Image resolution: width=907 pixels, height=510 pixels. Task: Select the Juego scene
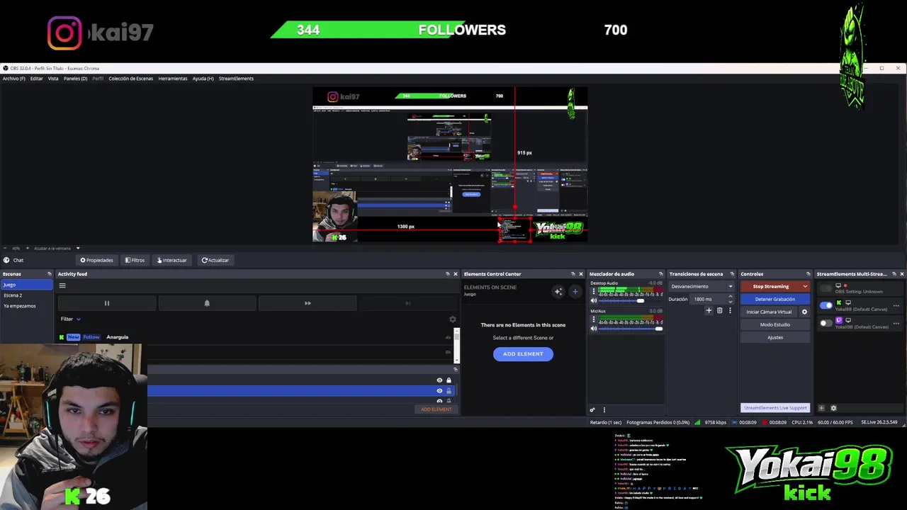[x=26, y=285]
